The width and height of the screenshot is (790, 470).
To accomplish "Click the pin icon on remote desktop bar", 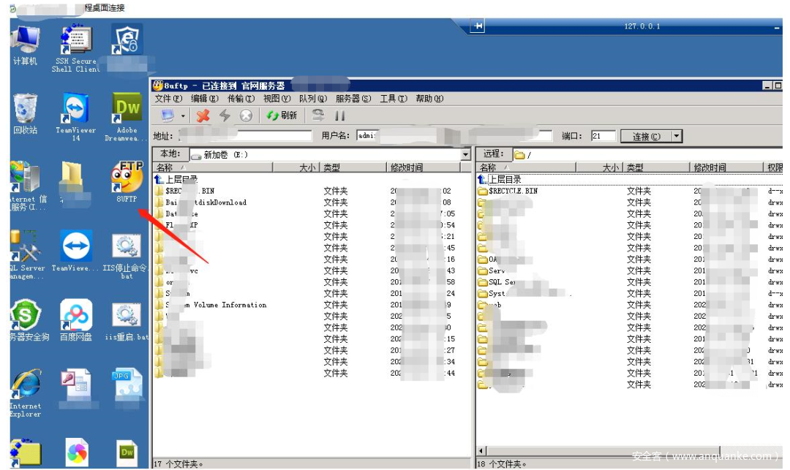I will (x=478, y=26).
